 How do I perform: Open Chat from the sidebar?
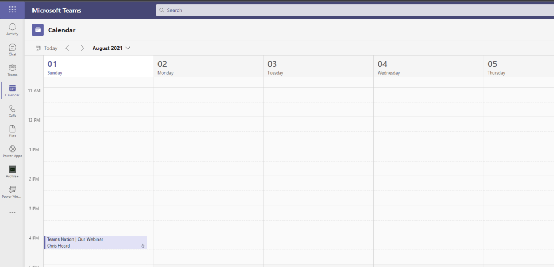(x=12, y=50)
